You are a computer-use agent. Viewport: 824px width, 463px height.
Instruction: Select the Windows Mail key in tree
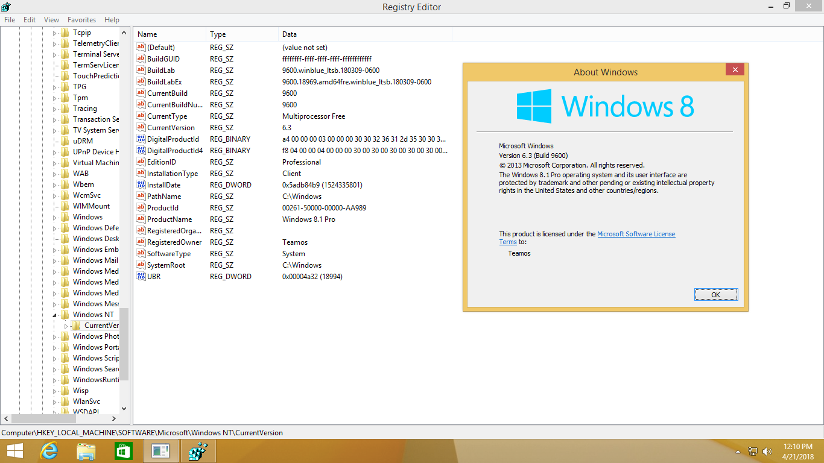click(95, 260)
